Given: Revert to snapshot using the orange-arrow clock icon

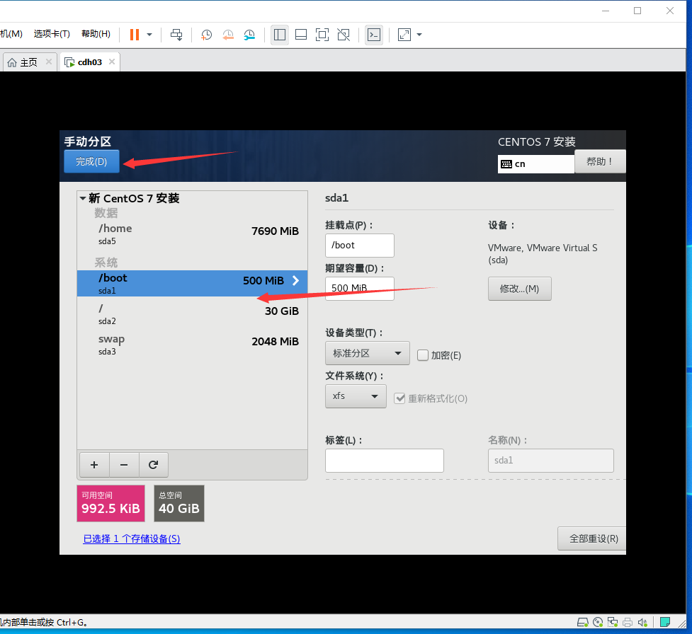Looking at the screenshot, I should [x=228, y=35].
